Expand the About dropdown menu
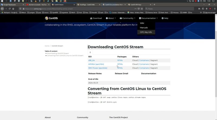 (x=111, y=18)
